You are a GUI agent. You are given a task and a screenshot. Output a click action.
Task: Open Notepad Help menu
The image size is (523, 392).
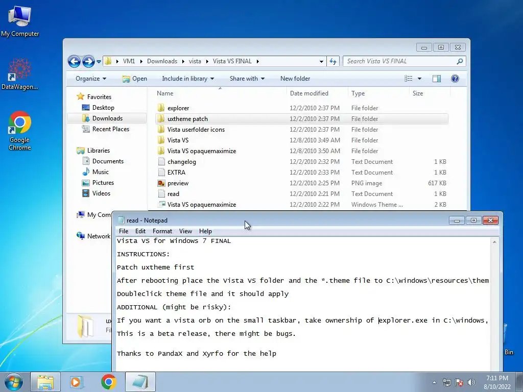205,231
